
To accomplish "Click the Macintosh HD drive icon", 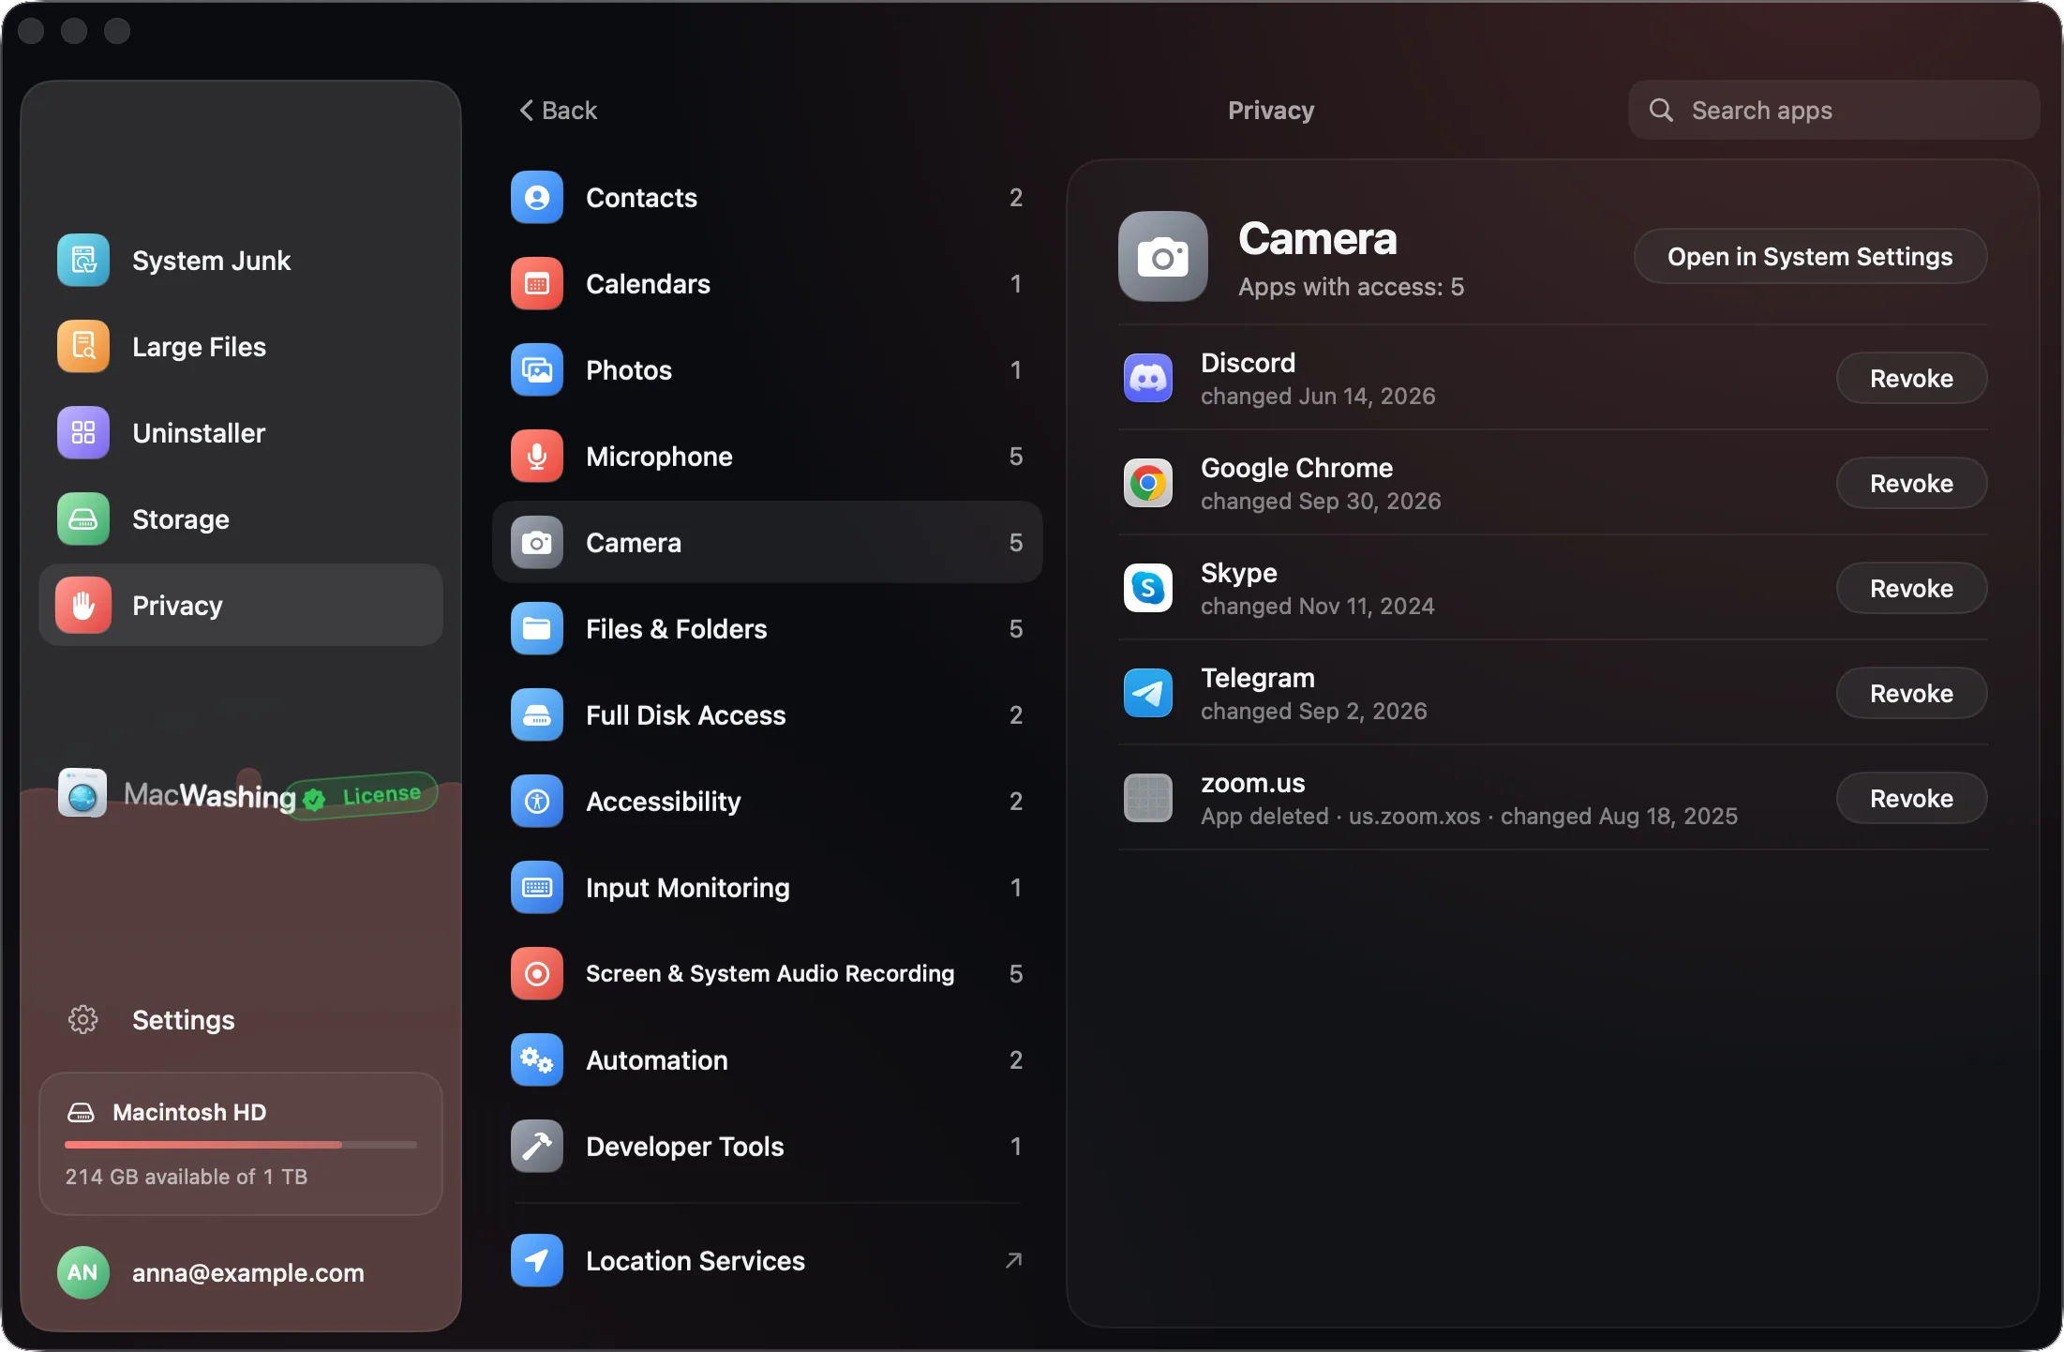I will [81, 1112].
